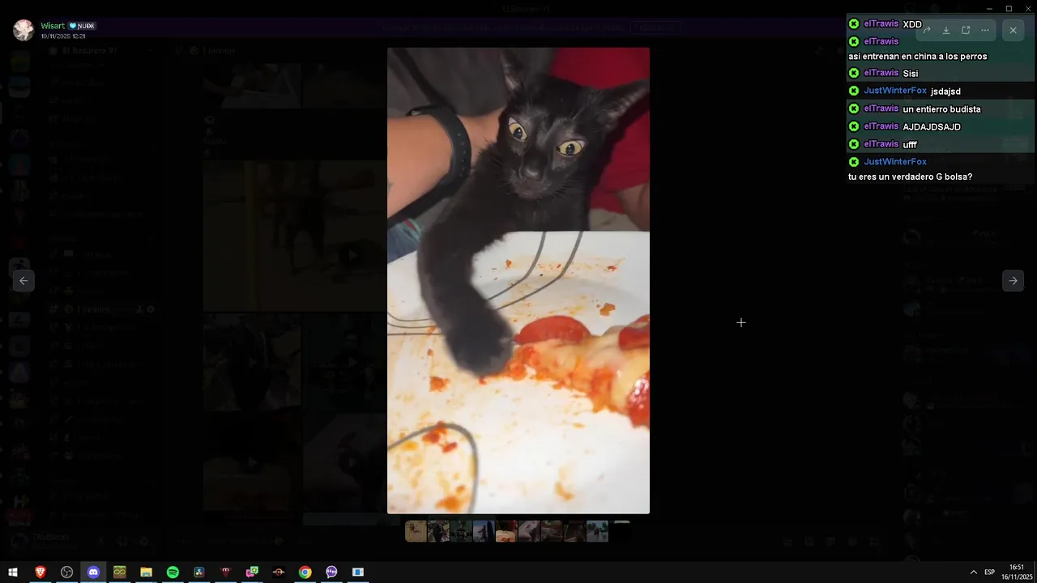Open File Explorer from the taskbar
This screenshot has height=583, width=1037.
click(146, 572)
